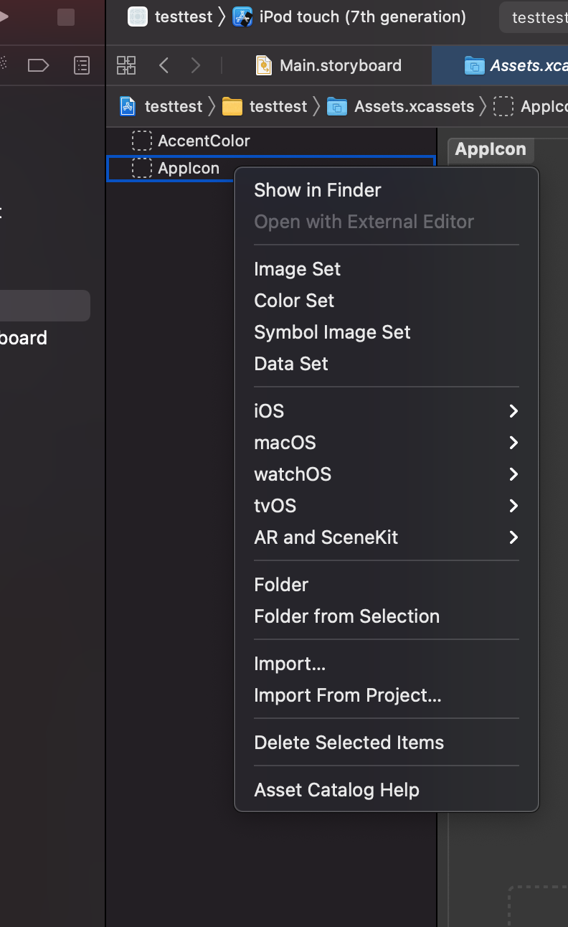Click the testtest scheme icon
568x927 pixels.
[x=138, y=17]
